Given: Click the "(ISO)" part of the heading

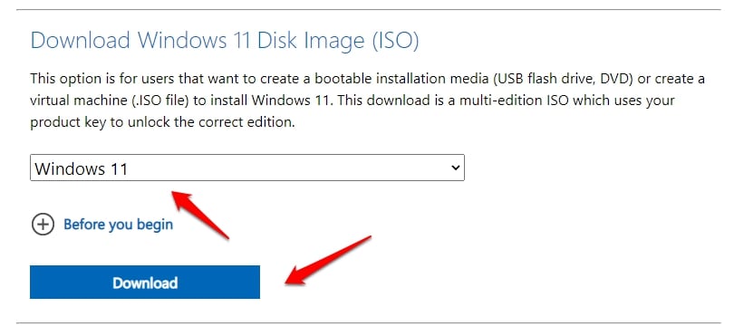Looking at the screenshot, I should pos(396,41).
